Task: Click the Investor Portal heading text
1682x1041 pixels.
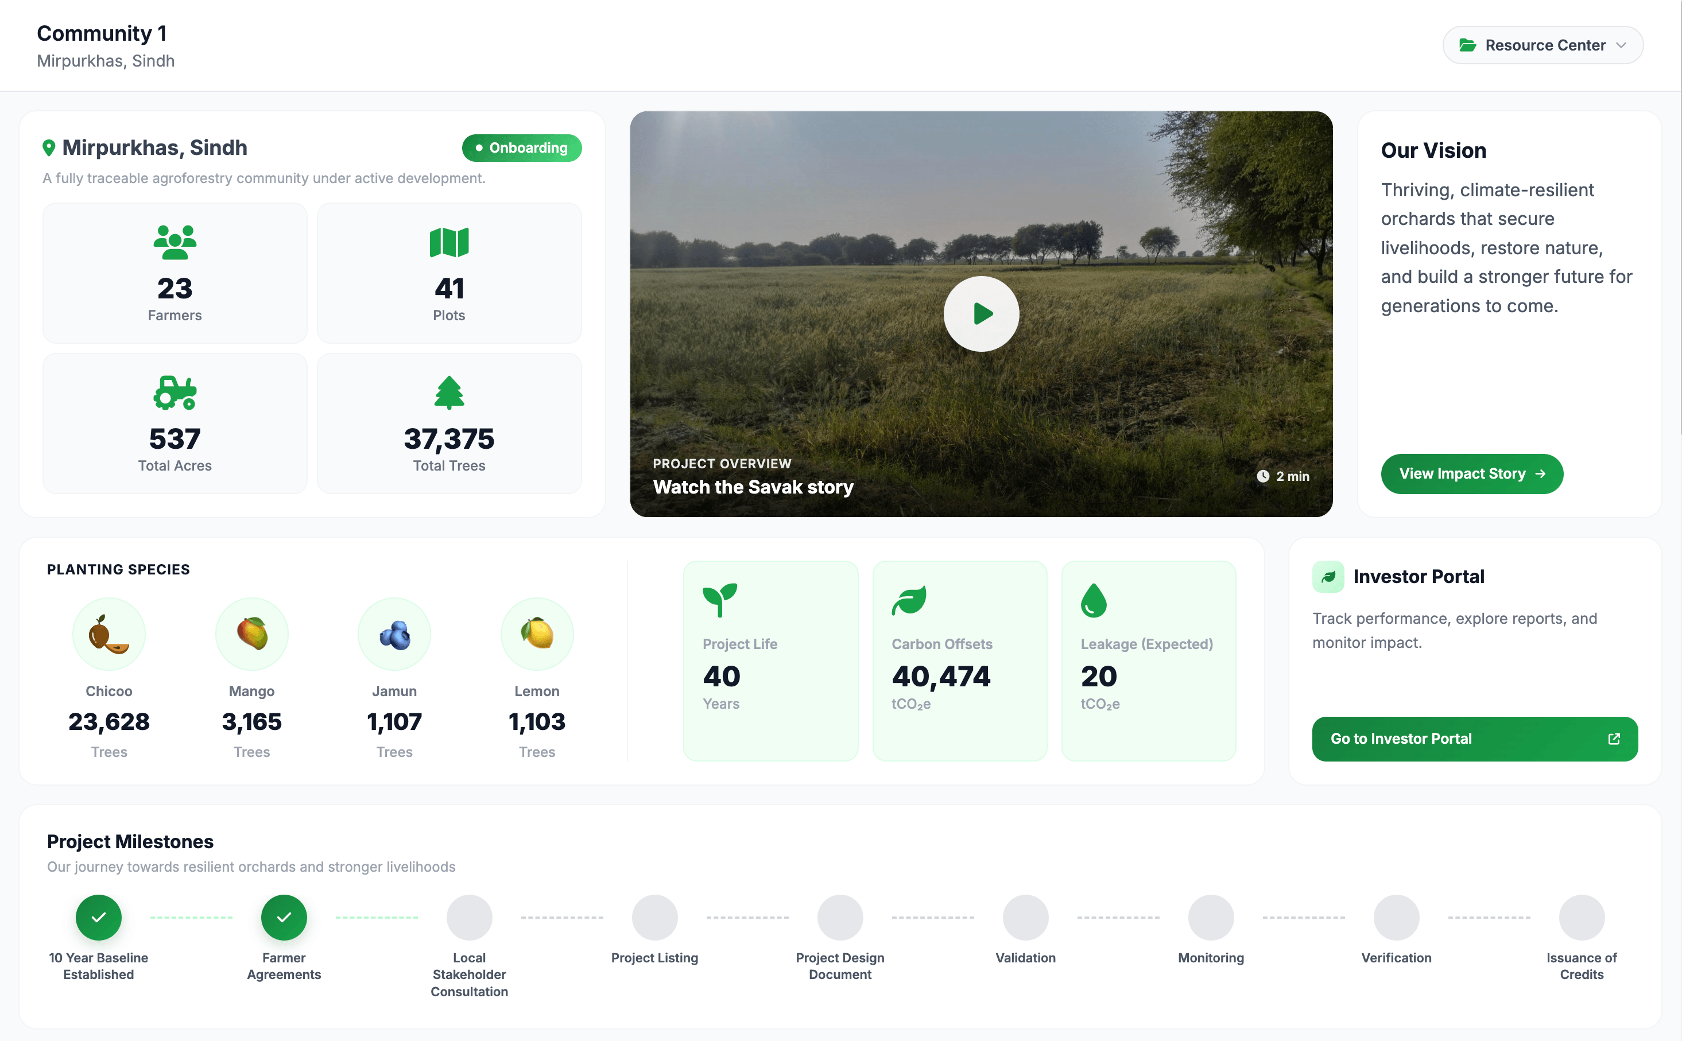Action: tap(1419, 576)
